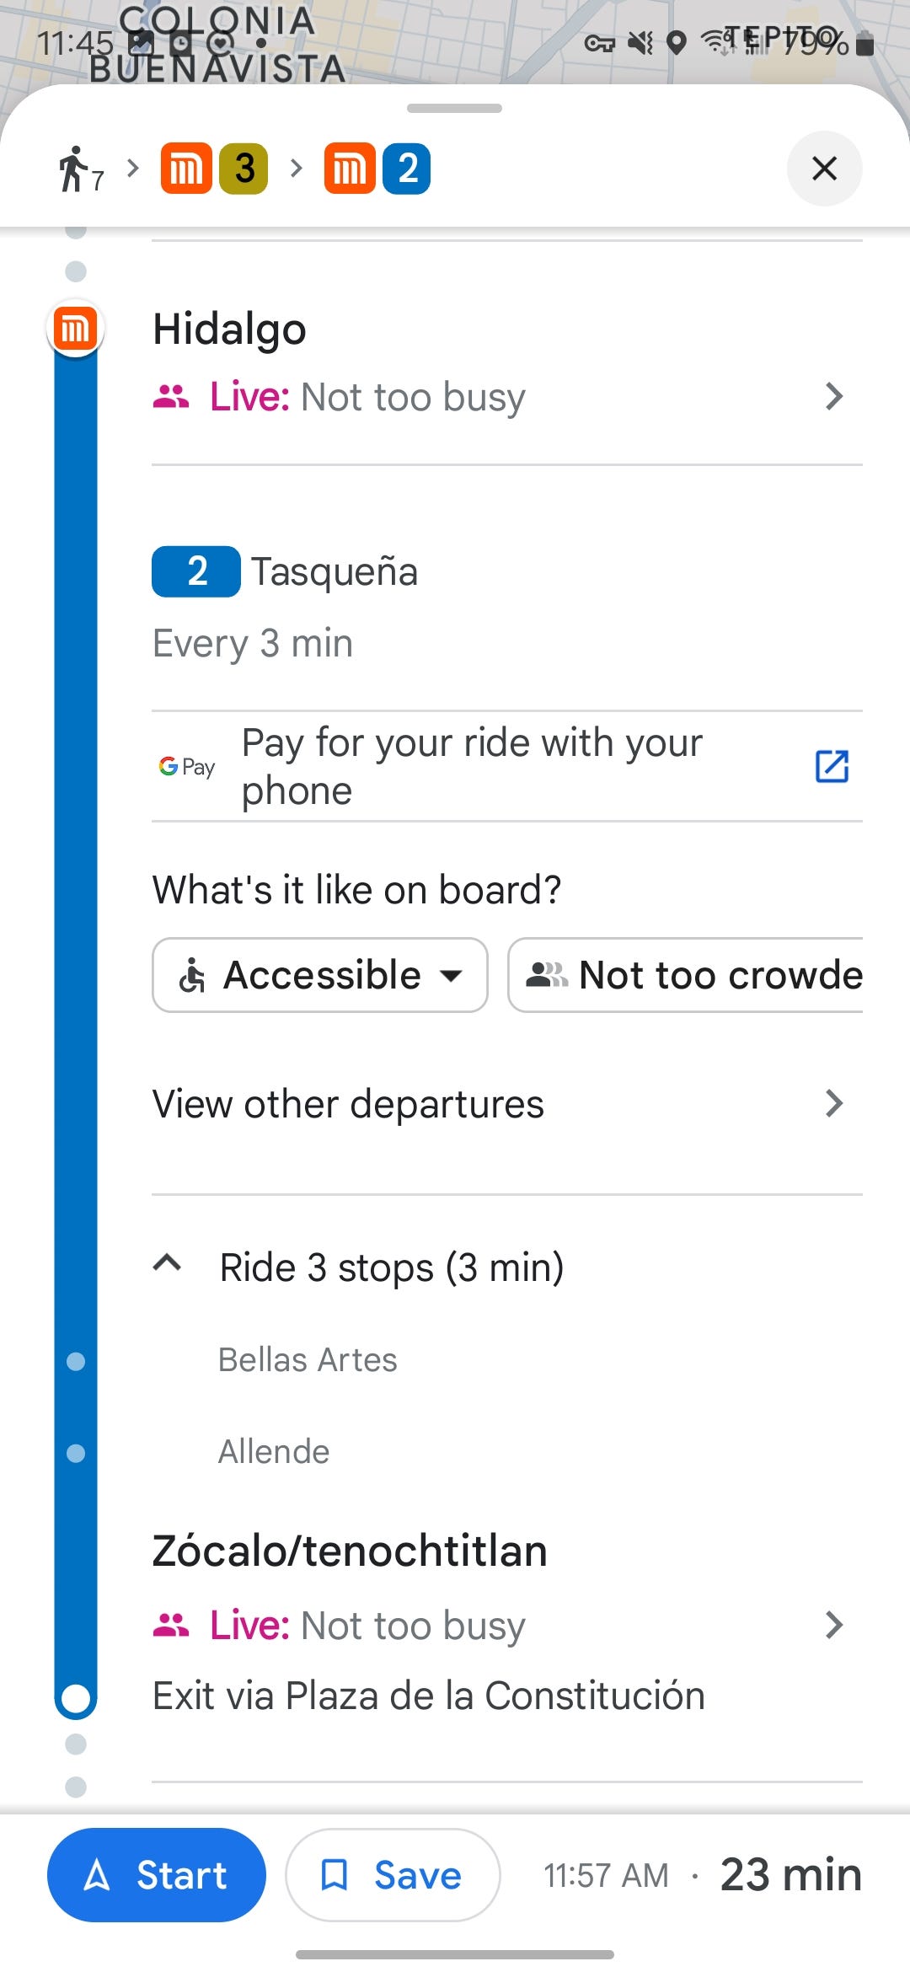
Task: Tap the blue Line 2 Tasqueña badge
Action: pyautogui.click(x=196, y=571)
